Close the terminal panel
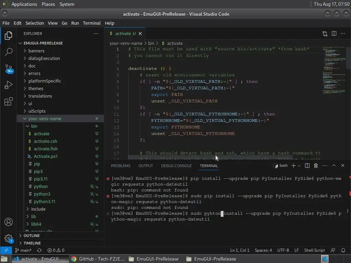This screenshot has width=351, height=263. point(343,165)
